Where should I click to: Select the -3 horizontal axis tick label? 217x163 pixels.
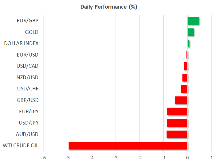point(115,158)
